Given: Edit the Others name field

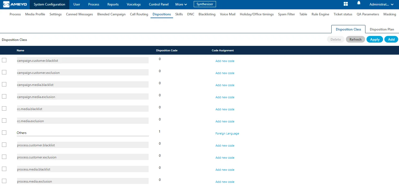Looking at the screenshot, I should coord(83,133).
